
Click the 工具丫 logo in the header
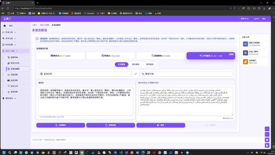click(x=7, y=19)
